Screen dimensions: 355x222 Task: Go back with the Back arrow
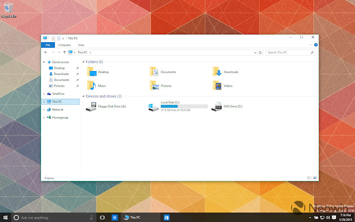pos(45,52)
